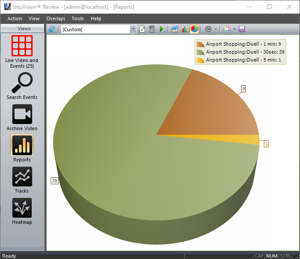Switch to bar chart view
The height and width of the screenshot is (259, 300).
point(185,29)
